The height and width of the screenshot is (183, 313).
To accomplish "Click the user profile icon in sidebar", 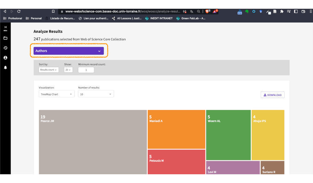I will point(5,58).
